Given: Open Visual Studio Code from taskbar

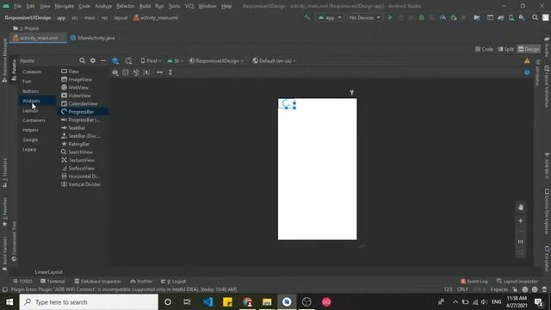Looking at the screenshot, I should [207, 302].
